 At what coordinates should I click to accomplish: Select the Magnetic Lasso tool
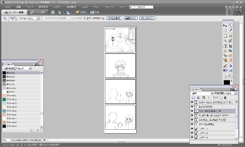[230, 36]
